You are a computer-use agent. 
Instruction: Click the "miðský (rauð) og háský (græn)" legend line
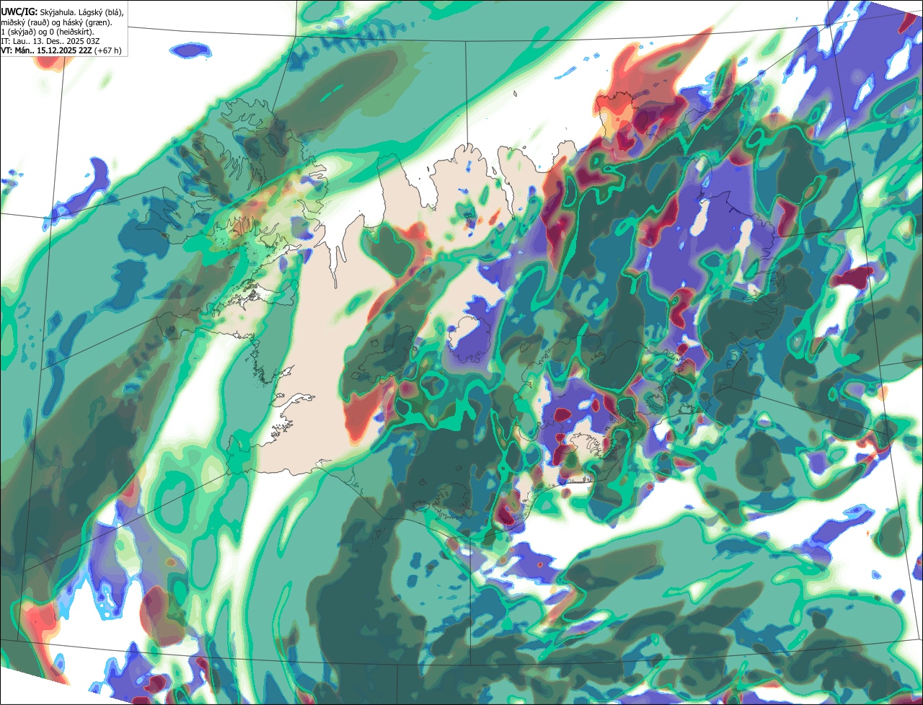coord(56,23)
